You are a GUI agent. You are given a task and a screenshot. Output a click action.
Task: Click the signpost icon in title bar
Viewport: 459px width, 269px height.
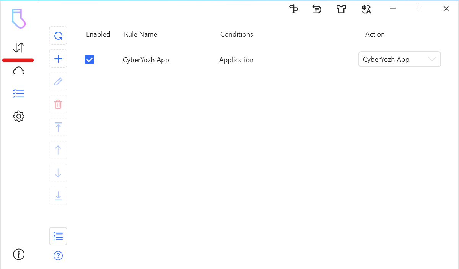294,9
